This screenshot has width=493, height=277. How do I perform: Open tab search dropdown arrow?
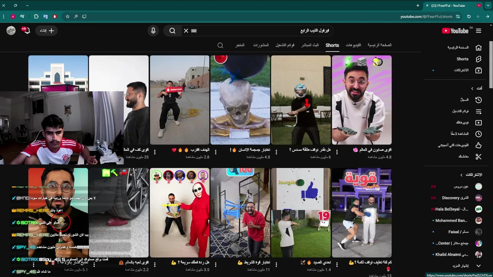[489, 5]
